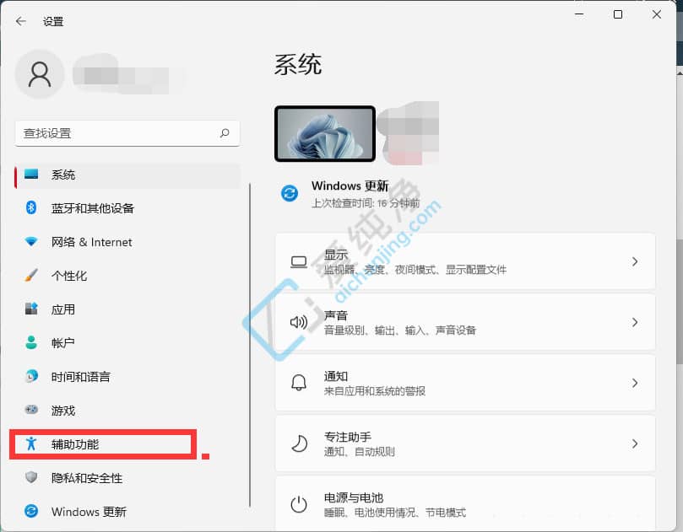Image resolution: width=683 pixels, height=532 pixels.
Task: Click the 设置 window title text
Action: tap(53, 21)
